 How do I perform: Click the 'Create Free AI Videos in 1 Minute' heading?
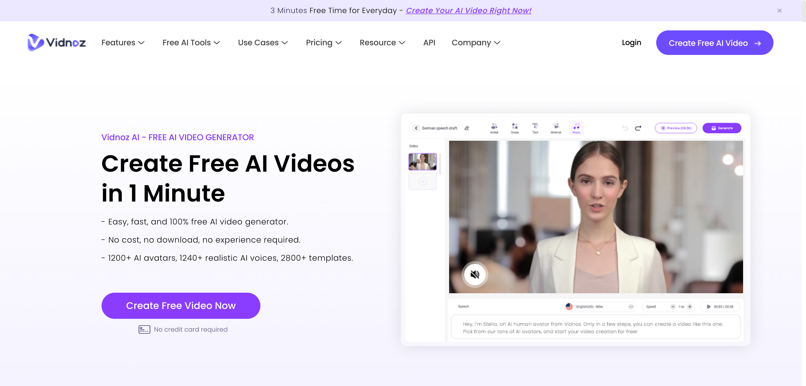coord(227,178)
